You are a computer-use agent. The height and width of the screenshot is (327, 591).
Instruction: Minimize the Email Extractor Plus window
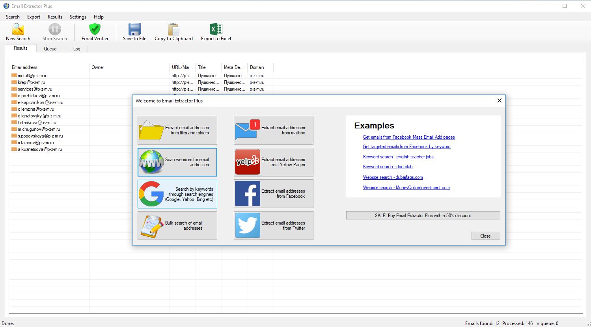coord(547,6)
